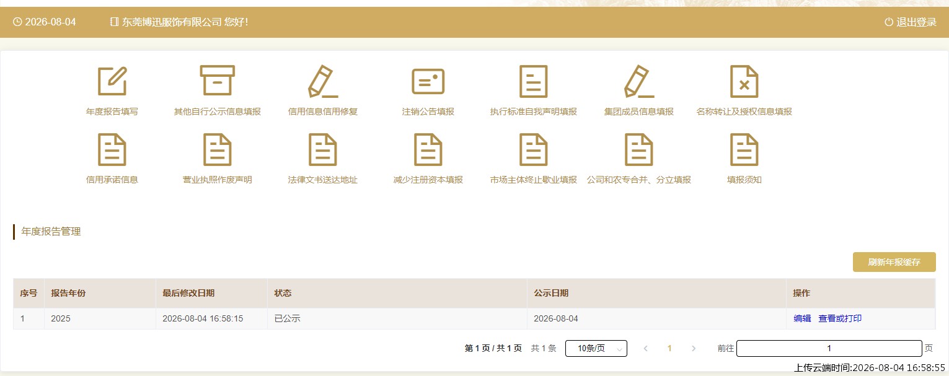
Task: Select the 执行标准自我声明填报 document icon
Action: 533,81
